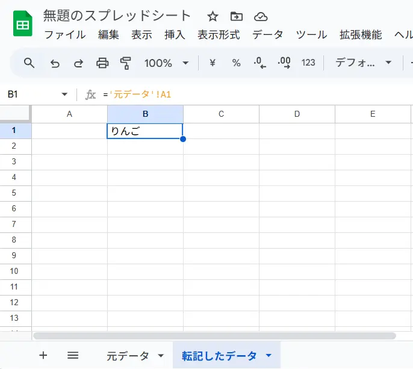The width and height of the screenshot is (413, 369).
Task: Star the spreadsheet with the star icon
Action: tap(213, 16)
